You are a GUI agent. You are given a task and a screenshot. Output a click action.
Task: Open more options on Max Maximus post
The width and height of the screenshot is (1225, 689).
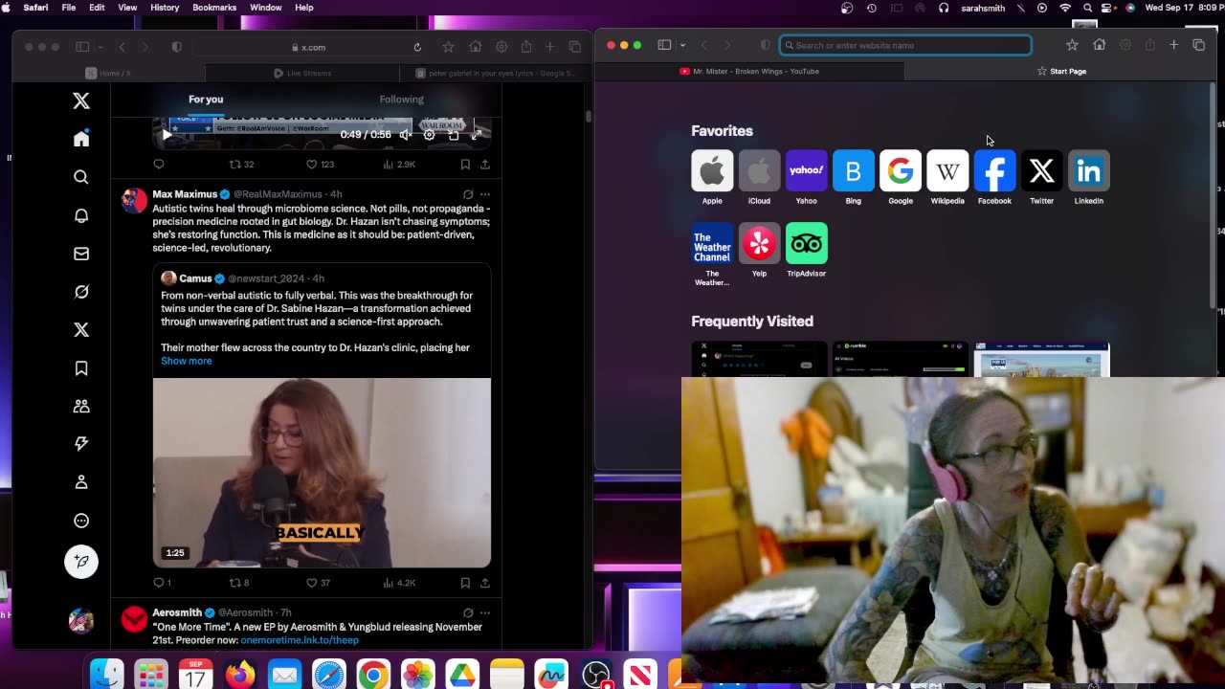485,194
